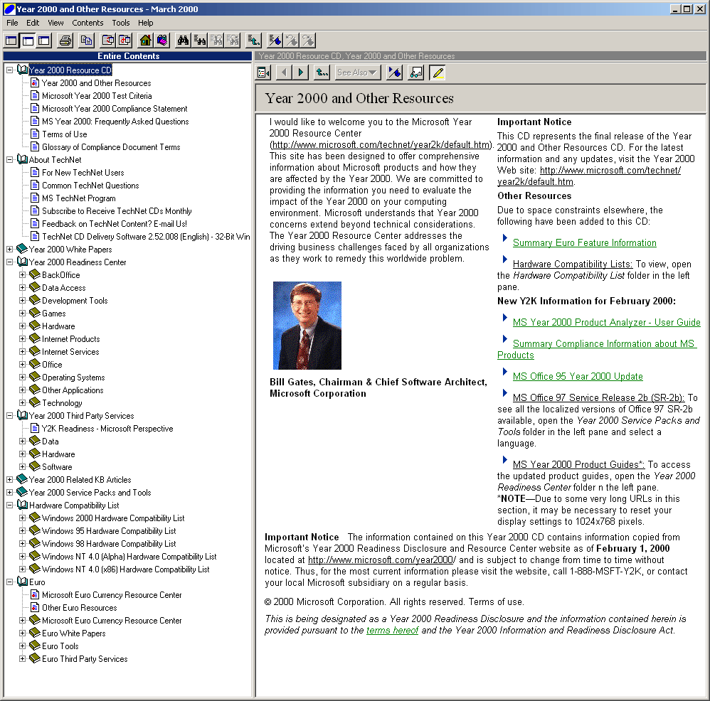
Task: Click the blue flag bookmark icon in the main toolbar
Action: click(275, 41)
